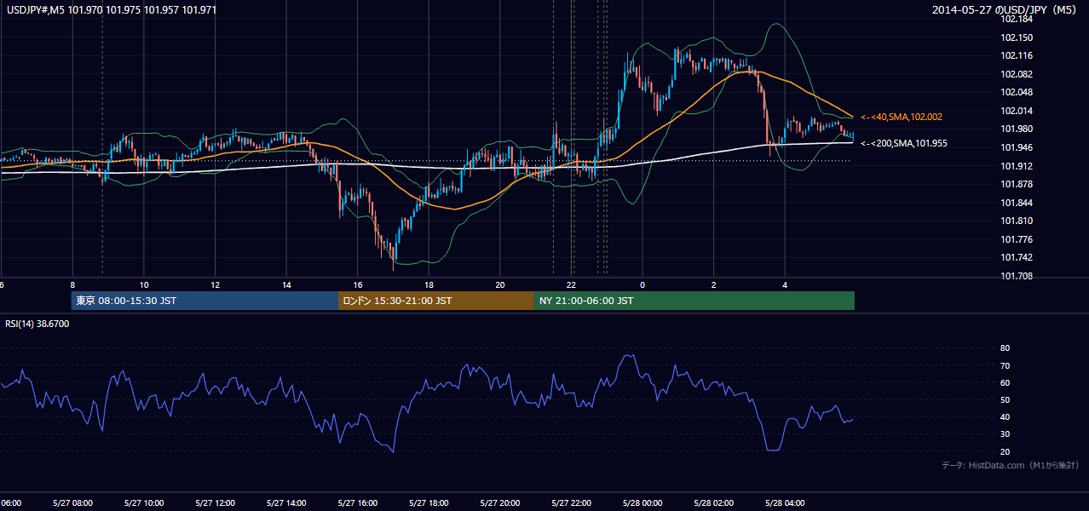Click hour tick 12 under price chart
The width and height of the screenshot is (1089, 511).
pyautogui.click(x=216, y=284)
